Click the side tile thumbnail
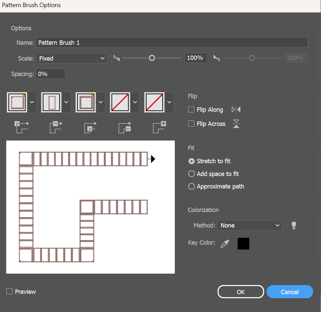The width and height of the screenshot is (321, 312). [52, 102]
